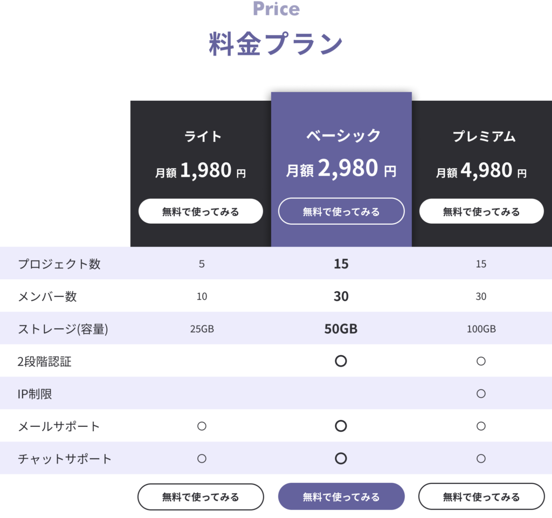The height and width of the screenshot is (518, 552).
Task: Select the ベーシック plan name heading
Action: 343,135
